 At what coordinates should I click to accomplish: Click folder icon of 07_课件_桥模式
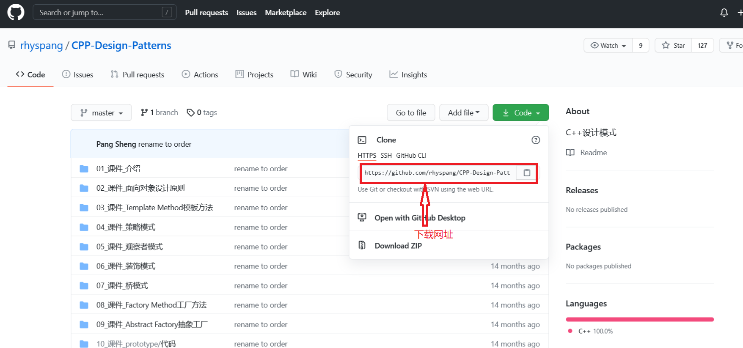point(84,285)
